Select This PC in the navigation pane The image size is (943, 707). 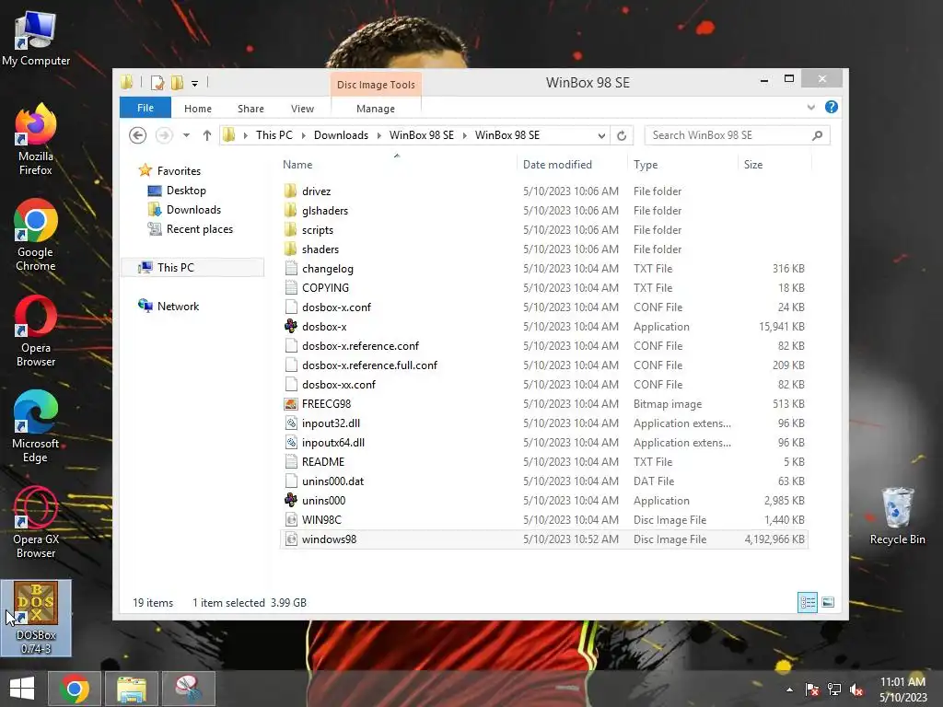tap(192, 268)
